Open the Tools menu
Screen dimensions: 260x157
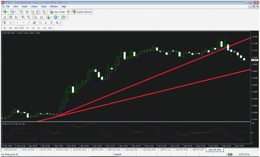[x=44, y=7]
